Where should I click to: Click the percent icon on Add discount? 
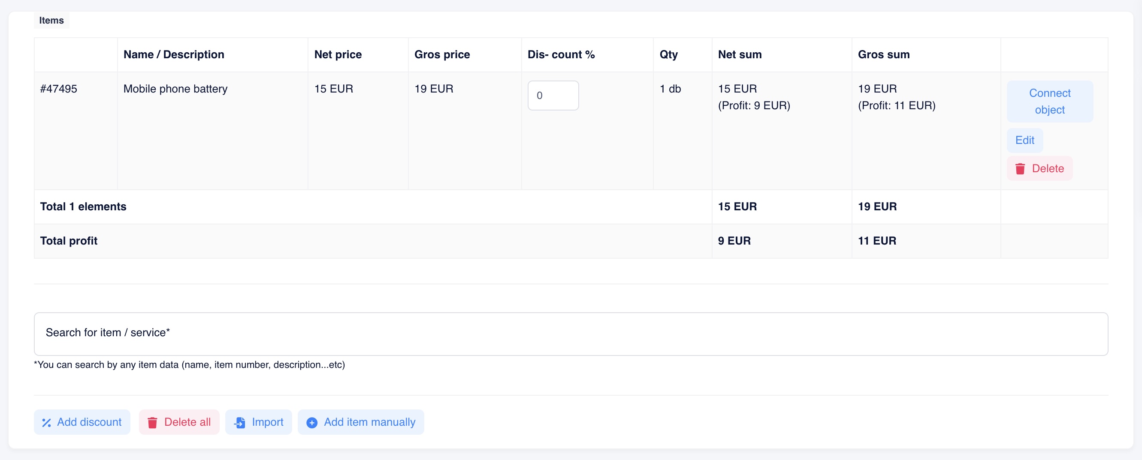[x=47, y=422]
